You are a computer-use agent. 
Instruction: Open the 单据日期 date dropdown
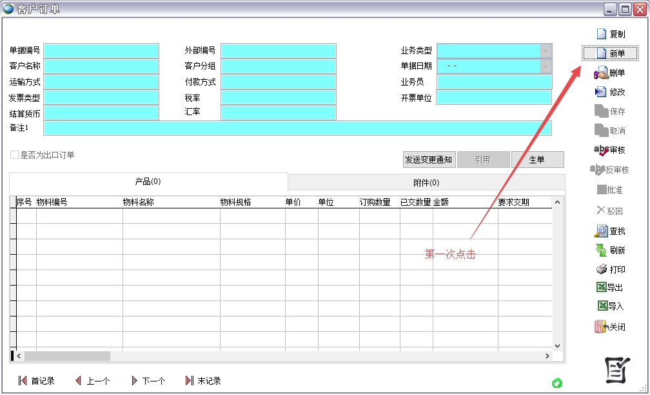click(x=546, y=66)
